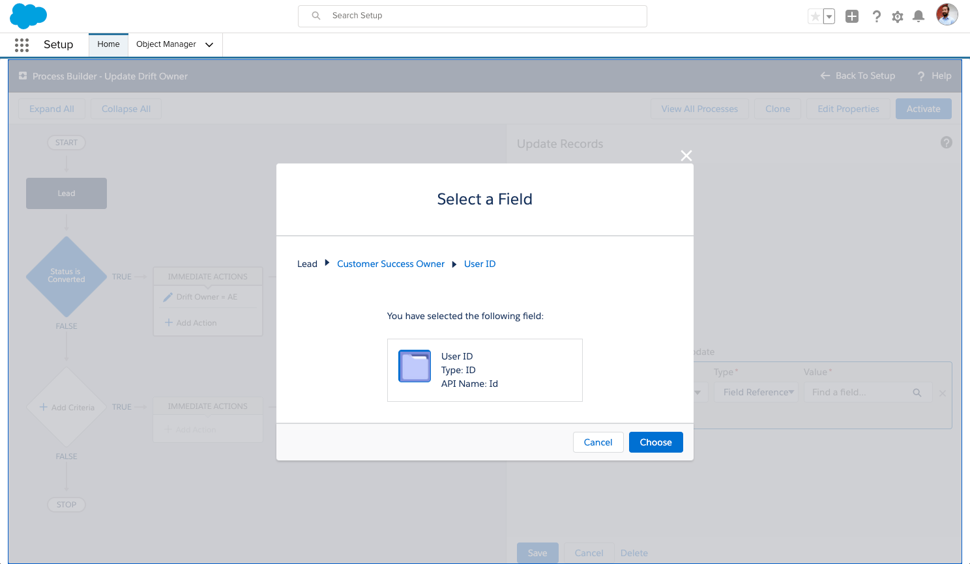Cancel the Update Records panel edits
Image resolution: width=970 pixels, height=564 pixels.
tap(589, 553)
